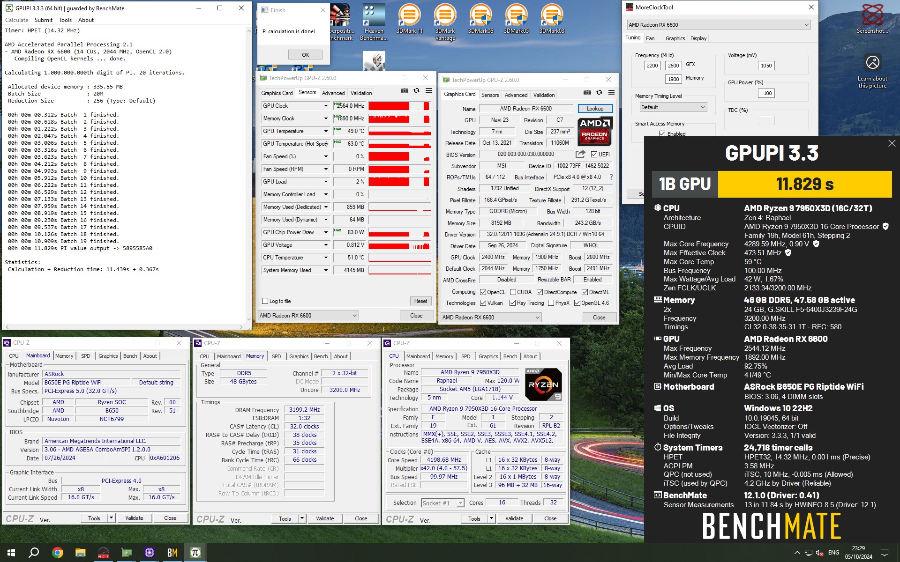Image resolution: width=900 pixels, height=562 pixels.
Task: Click Lookup button in GPU-Z
Action: pyautogui.click(x=595, y=109)
